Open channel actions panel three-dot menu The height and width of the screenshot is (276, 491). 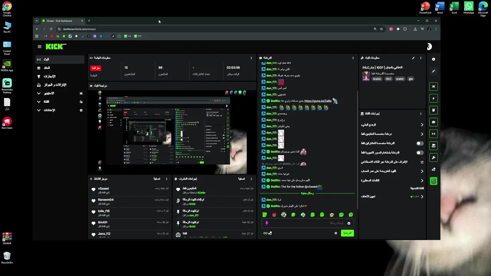[421, 113]
